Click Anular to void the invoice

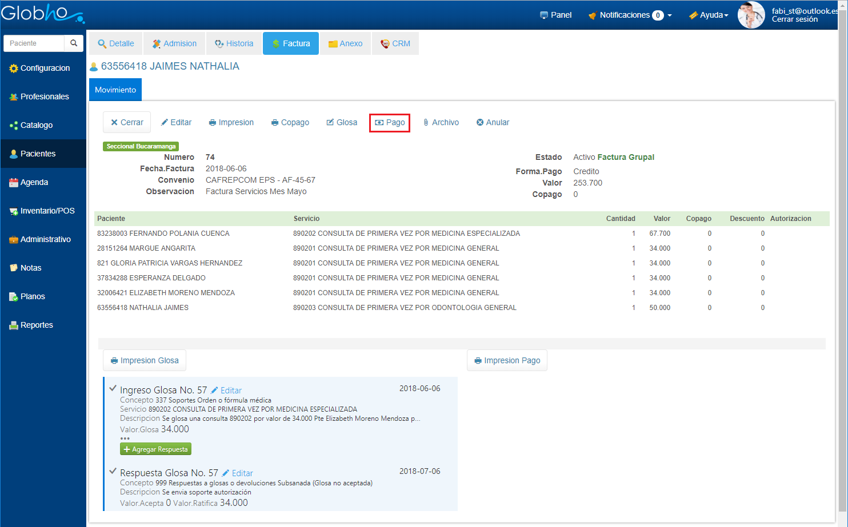click(x=493, y=123)
